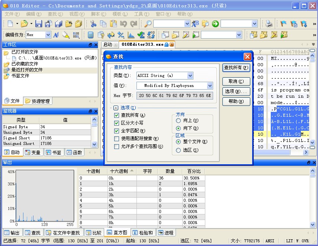Image resolution: width=318 pixels, height=246 pixels.
Task: Select the 选区 (S) radio
Action: (178, 150)
